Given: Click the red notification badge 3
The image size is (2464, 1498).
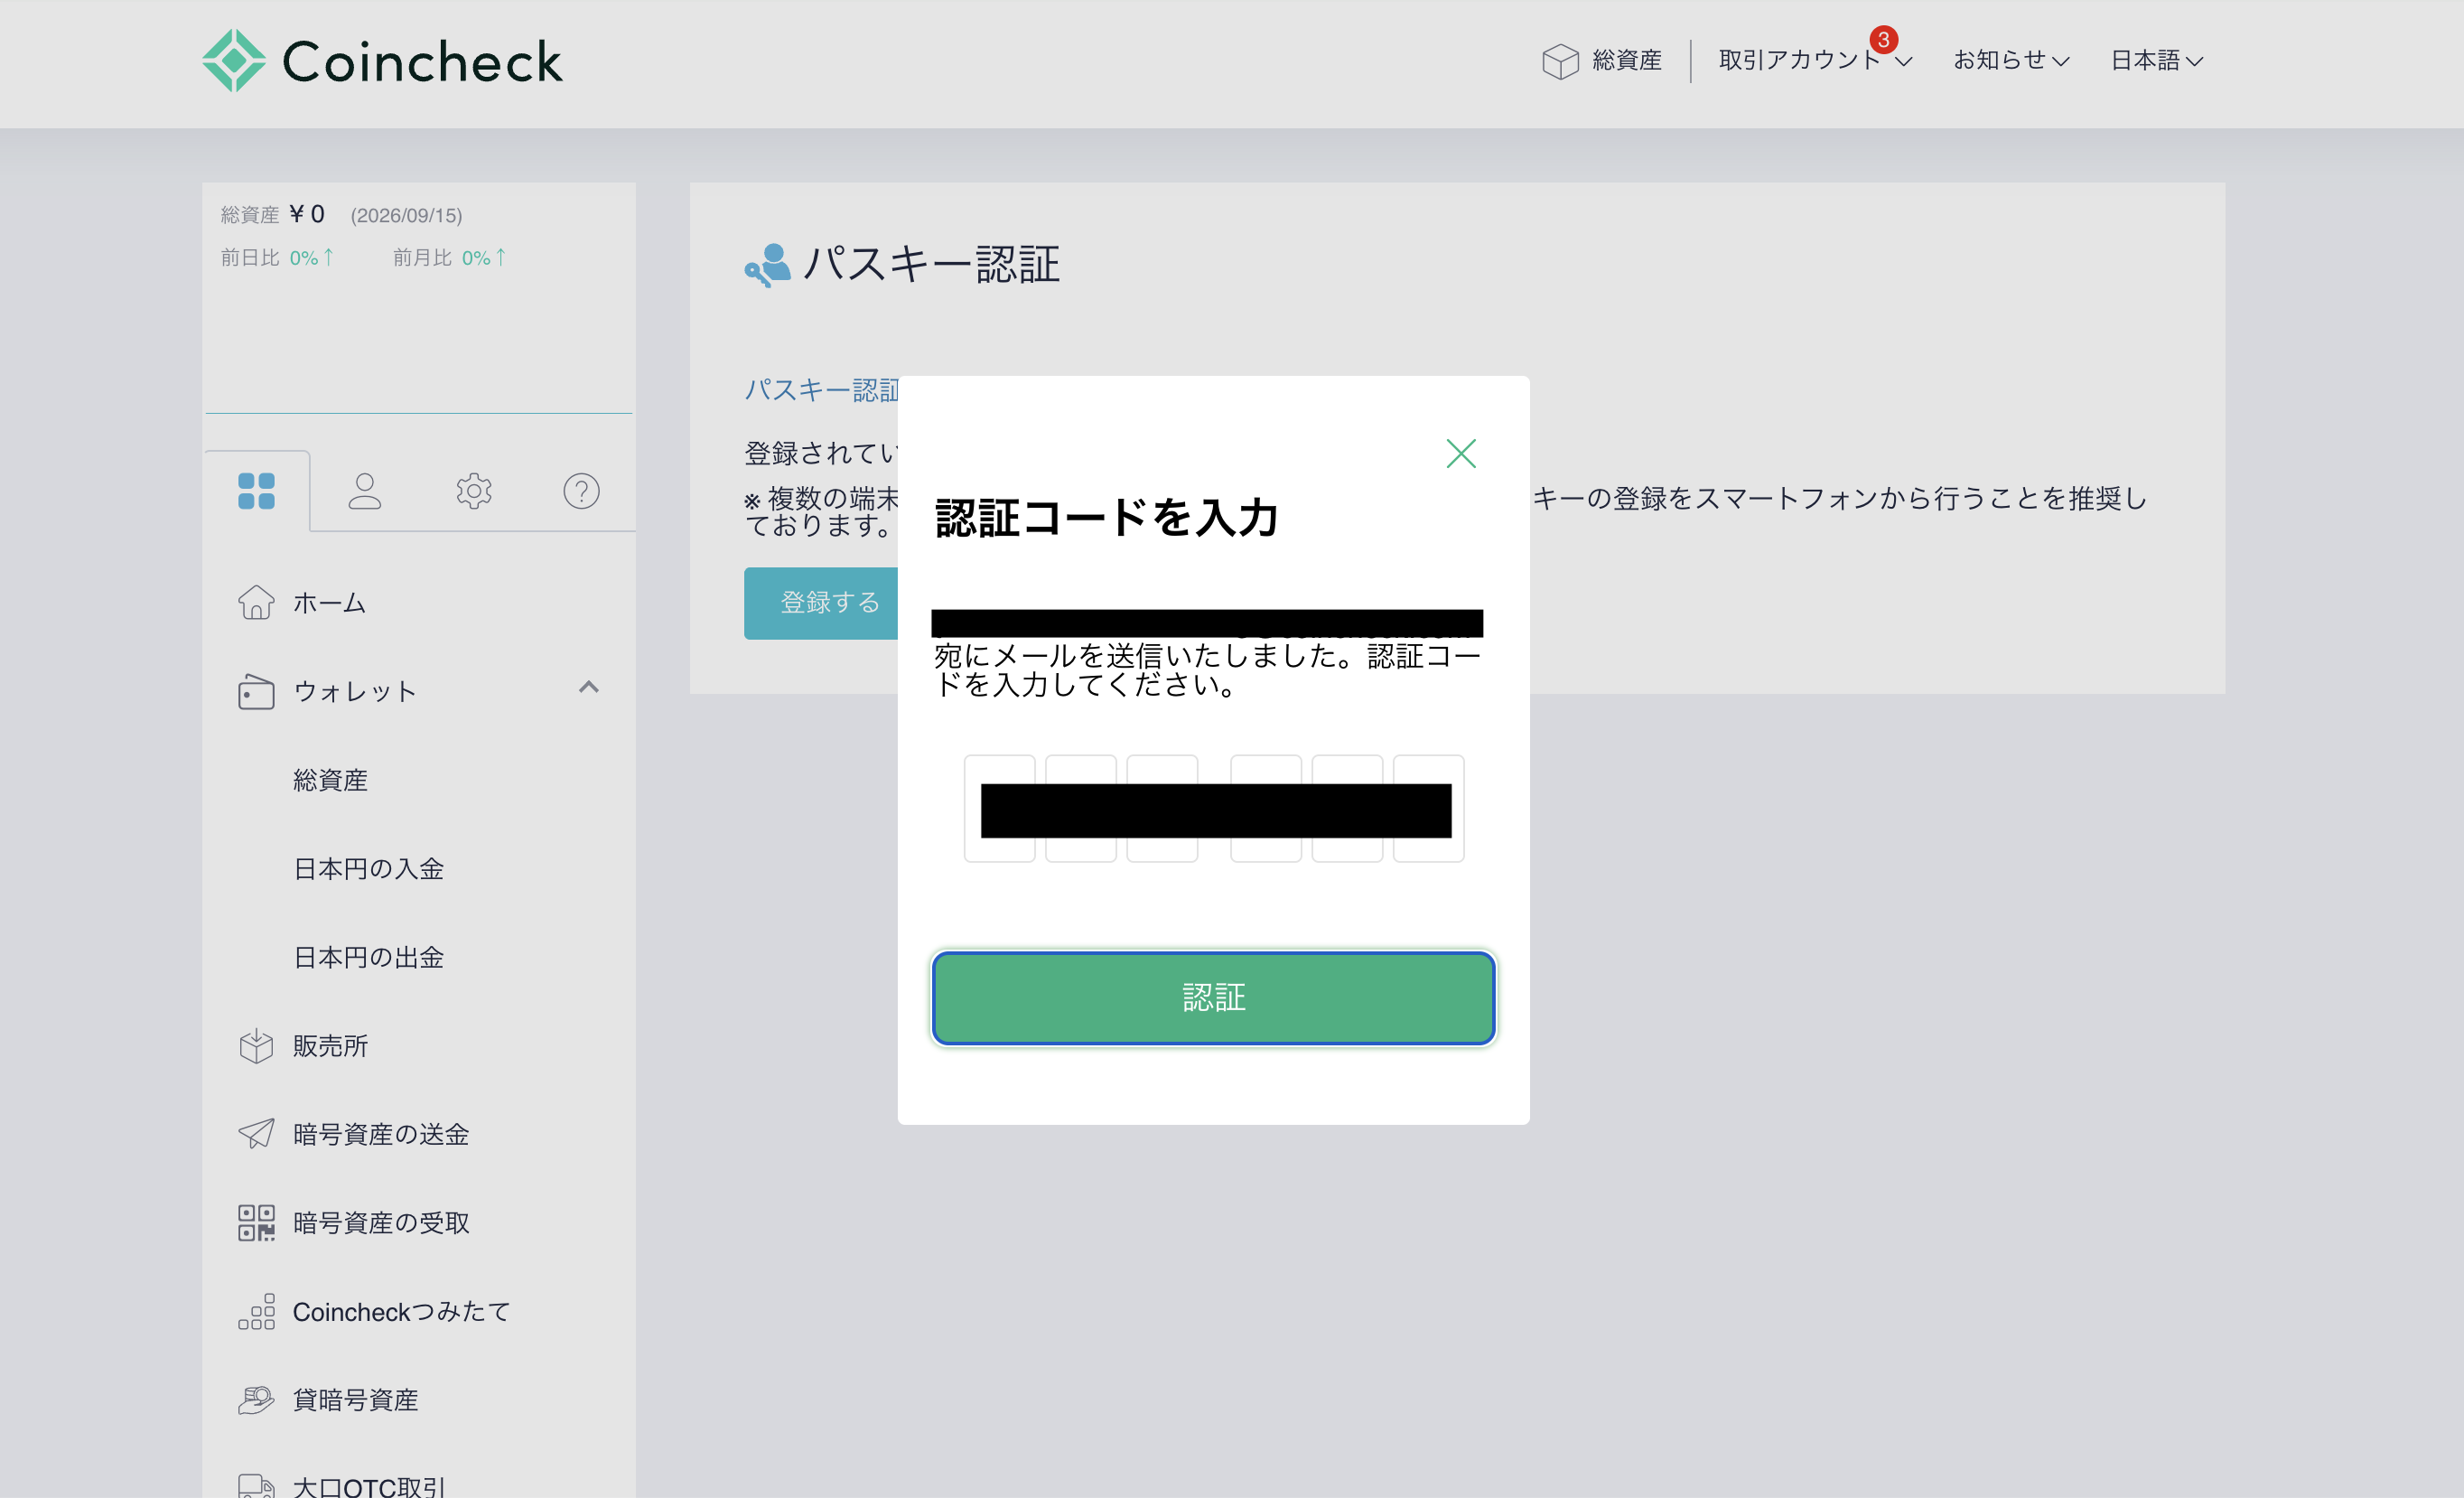Looking at the screenshot, I should (x=1883, y=40).
